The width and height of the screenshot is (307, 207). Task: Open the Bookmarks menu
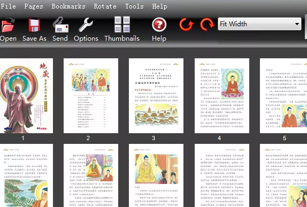68,6
